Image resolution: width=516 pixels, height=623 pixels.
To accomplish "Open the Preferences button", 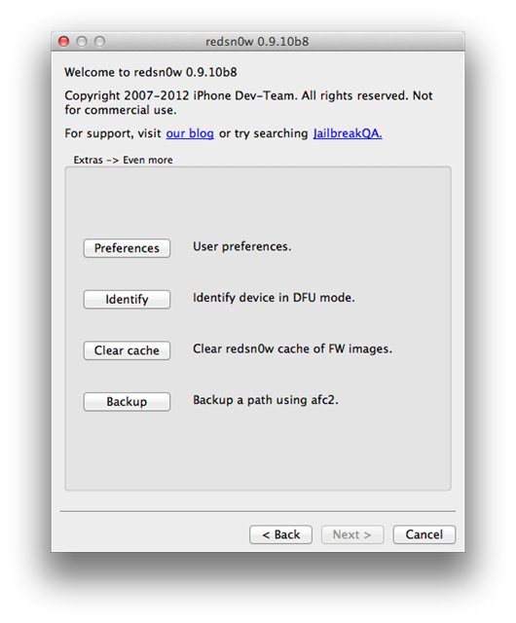I will [x=127, y=248].
